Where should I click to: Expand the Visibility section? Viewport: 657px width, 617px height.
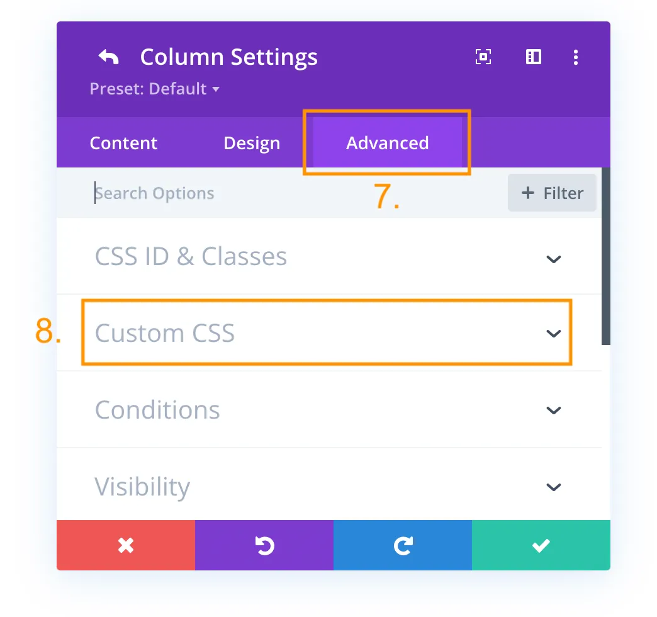(327, 486)
